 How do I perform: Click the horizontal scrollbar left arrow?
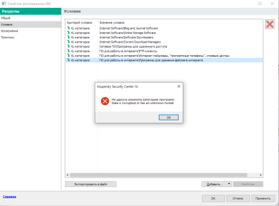tap(68, 175)
